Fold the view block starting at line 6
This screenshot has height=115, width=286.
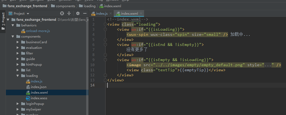pyautogui.click(x=105, y=45)
